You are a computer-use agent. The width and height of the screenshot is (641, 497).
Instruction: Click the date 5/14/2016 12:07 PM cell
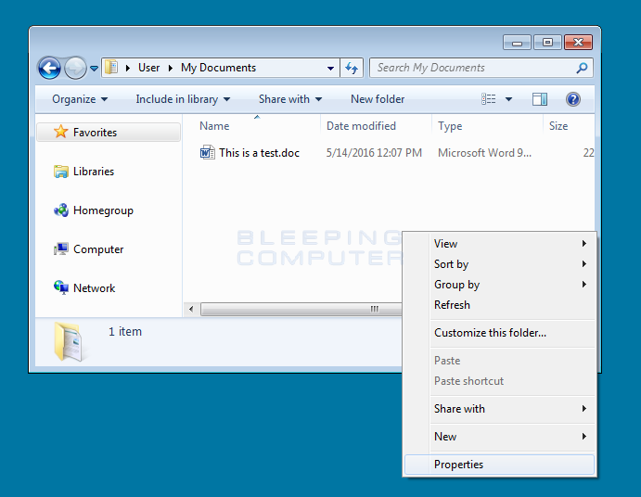click(x=374, y=153)
